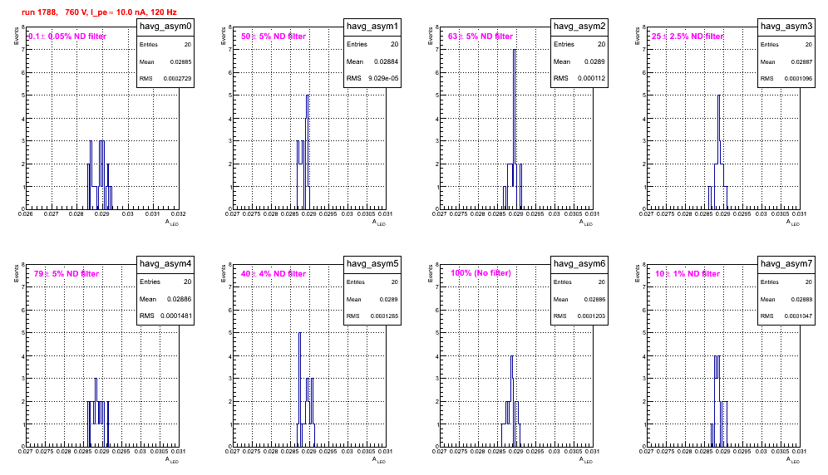Click Mean 0.02884 in havg_asym1 stats
828x475 pixels.
click(x=372, y=61)
